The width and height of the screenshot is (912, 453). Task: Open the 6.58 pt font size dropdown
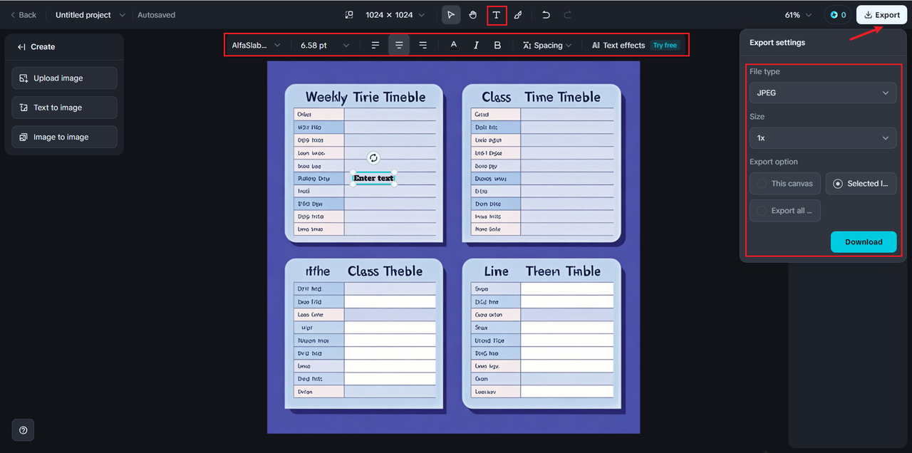325,45
